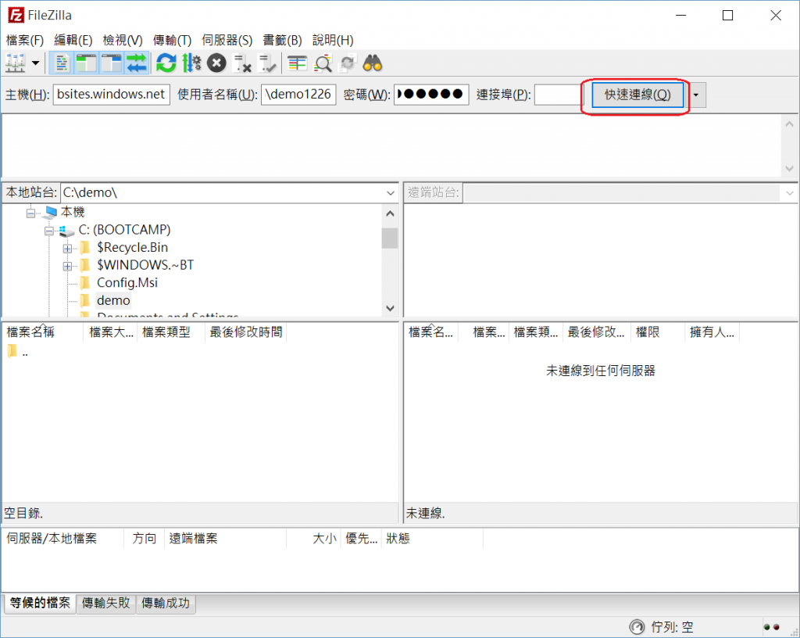The image size is (800, 638).
Task: Click the speed limit gauge icon
Action: pyautogui.click(x=637, y=627)
